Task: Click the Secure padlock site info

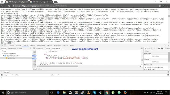Action: coord(16,6)
